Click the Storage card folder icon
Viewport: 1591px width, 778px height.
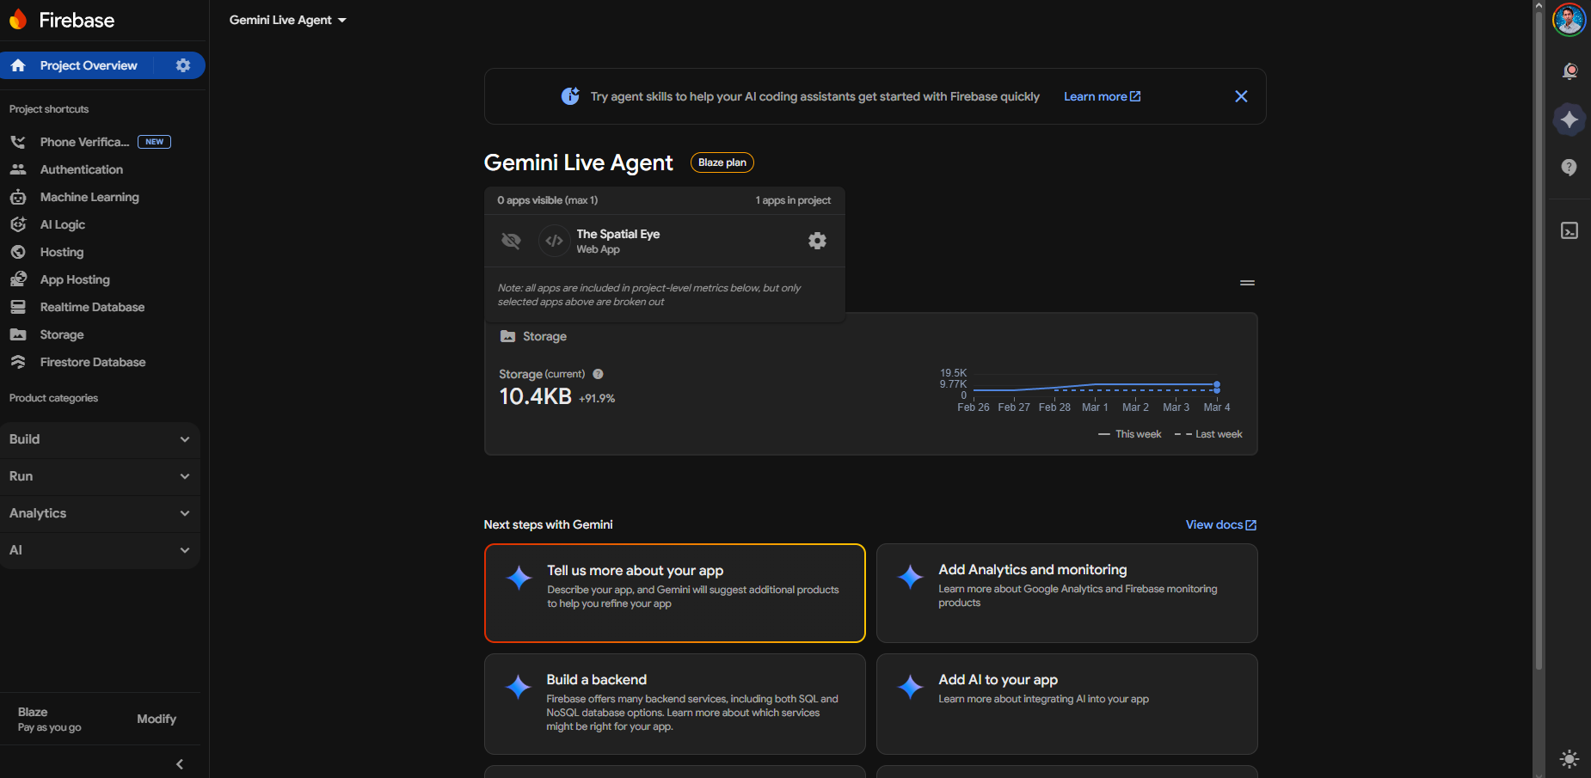point(508,336)
